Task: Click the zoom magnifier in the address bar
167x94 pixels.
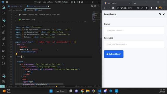Action: (x=138, y=8)
